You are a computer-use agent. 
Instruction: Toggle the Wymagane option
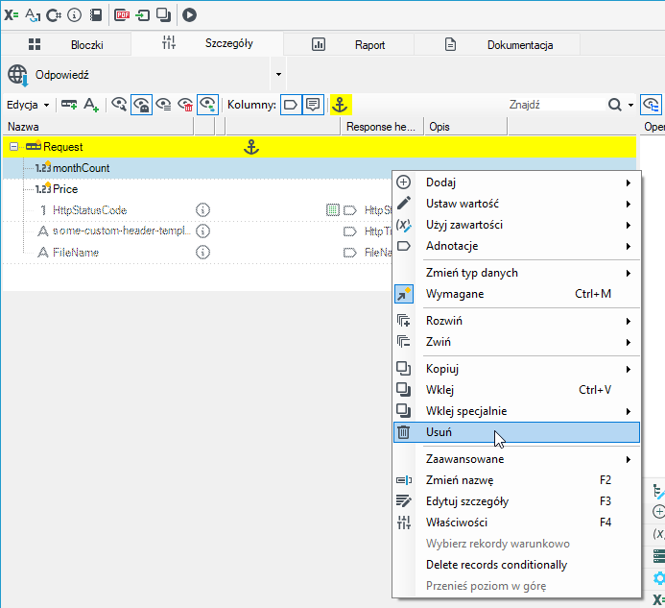[x=516, y=294]
